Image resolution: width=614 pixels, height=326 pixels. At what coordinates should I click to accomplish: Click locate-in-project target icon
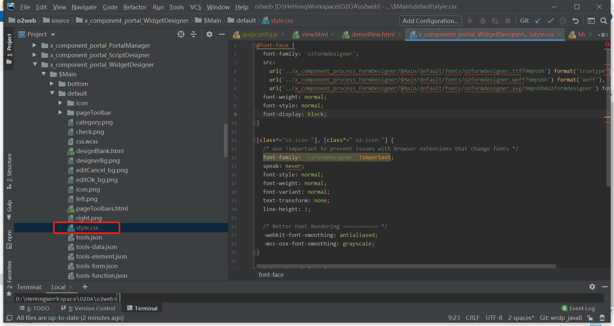[181, 34]
